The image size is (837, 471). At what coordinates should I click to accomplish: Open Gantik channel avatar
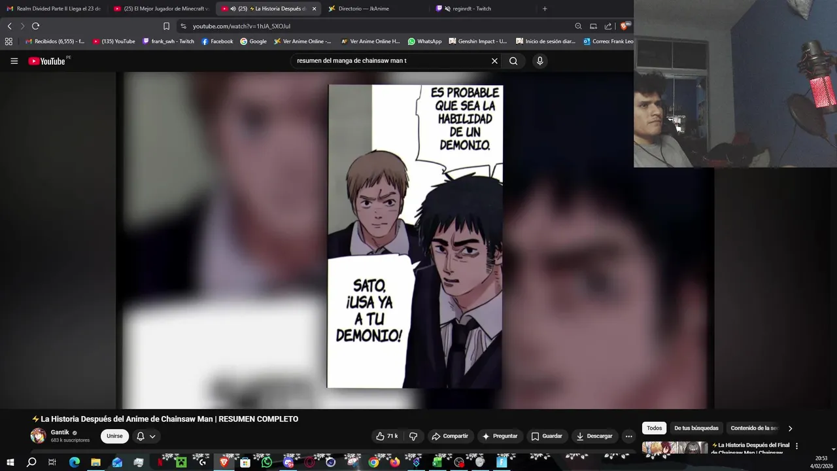point(39,436)
